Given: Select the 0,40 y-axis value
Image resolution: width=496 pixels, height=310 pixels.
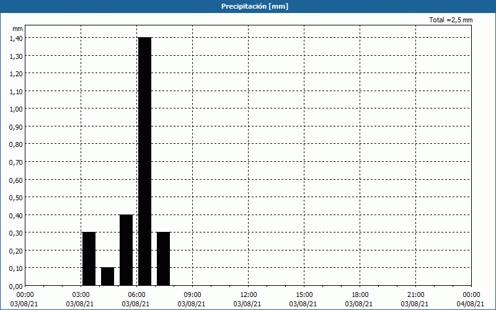Looking at the screenshot, I should 16,215.
